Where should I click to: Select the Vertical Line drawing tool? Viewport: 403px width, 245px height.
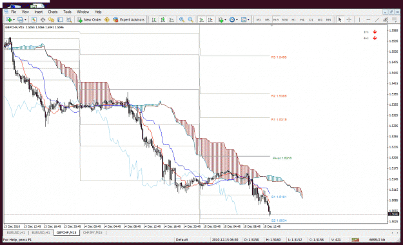point(359,20)
